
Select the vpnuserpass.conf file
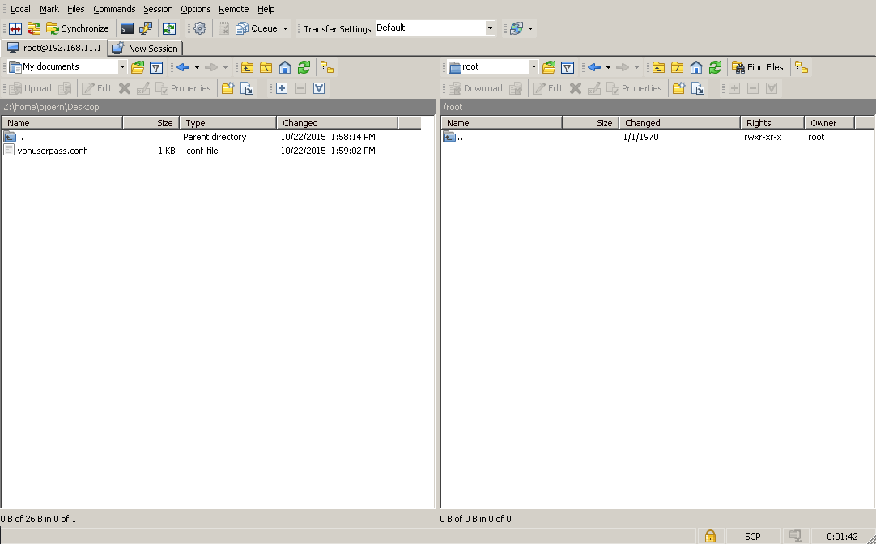52,151
